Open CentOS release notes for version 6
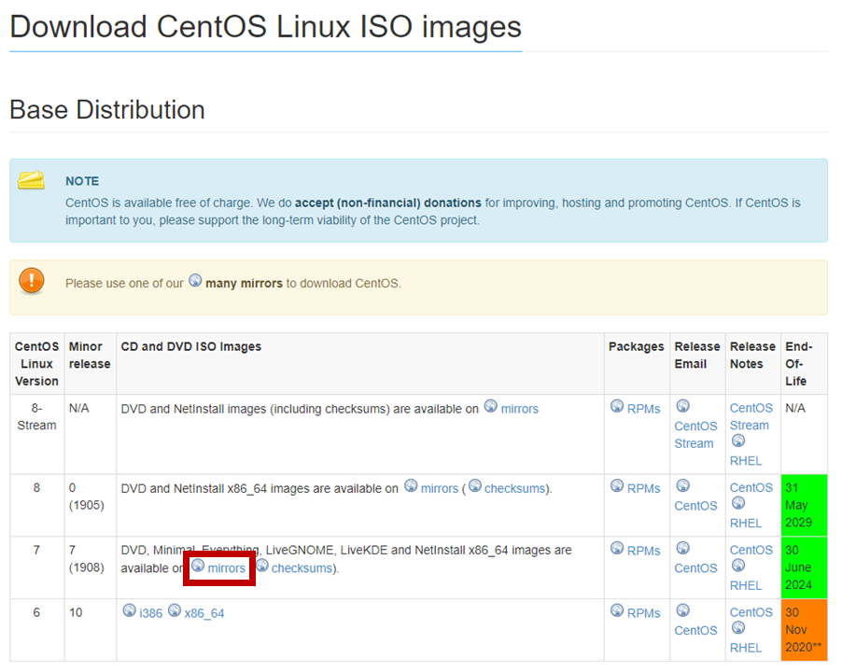The width and height of the screenshot is (842, 672). [x=751, y=612]
